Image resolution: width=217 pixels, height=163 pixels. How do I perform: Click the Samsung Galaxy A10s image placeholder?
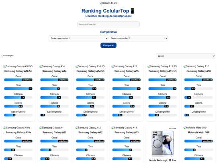point(16,128)
